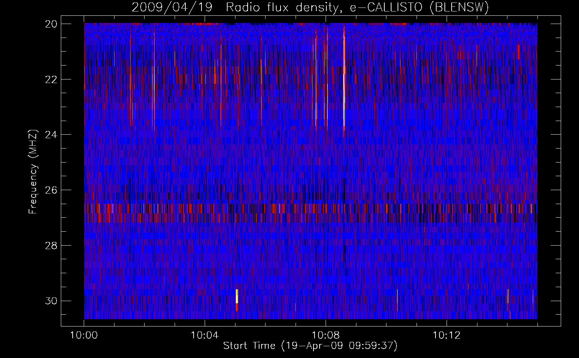Click the "26" frequency tick label
This screenshot has width=579, height=358.
[x=51, y=190]
